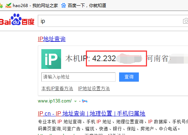This screenshot has width=188, height=135.
Task: Click the camera image-search icon
Action: tap(186, 21)
